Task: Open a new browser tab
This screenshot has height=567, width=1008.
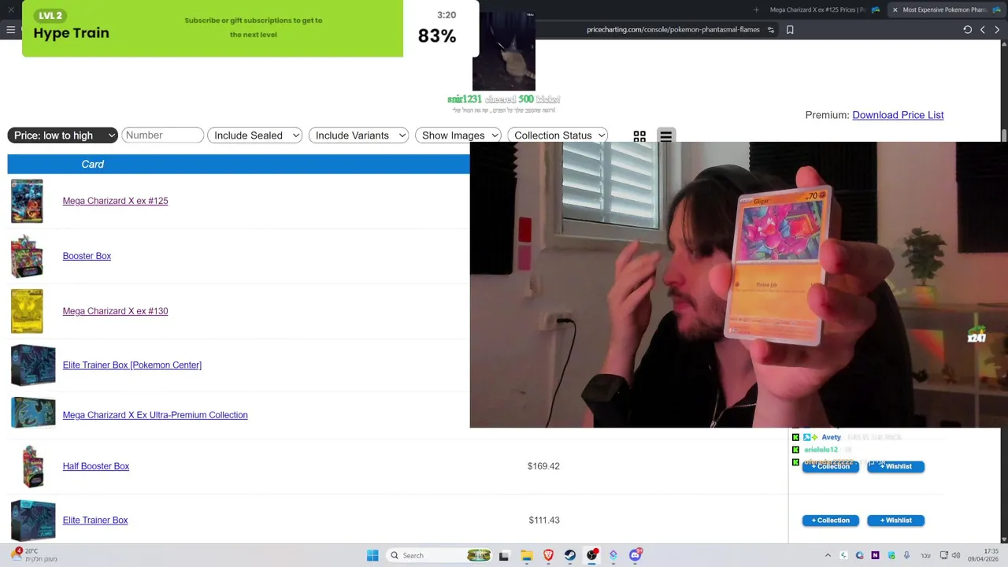Action: [756, 9]
